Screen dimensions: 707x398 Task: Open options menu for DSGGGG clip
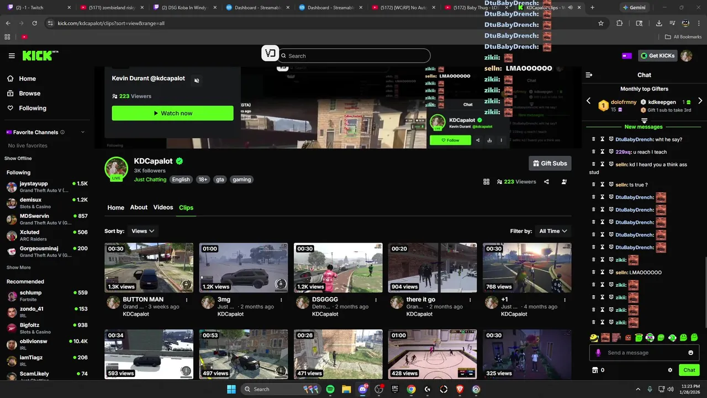pos(376,300)
